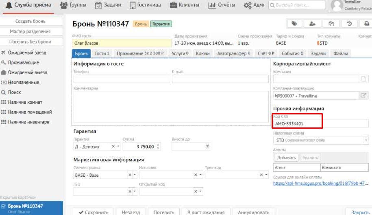Click the document icon beside the Компания field
This screenshot has height=215, width=372.
364,79
